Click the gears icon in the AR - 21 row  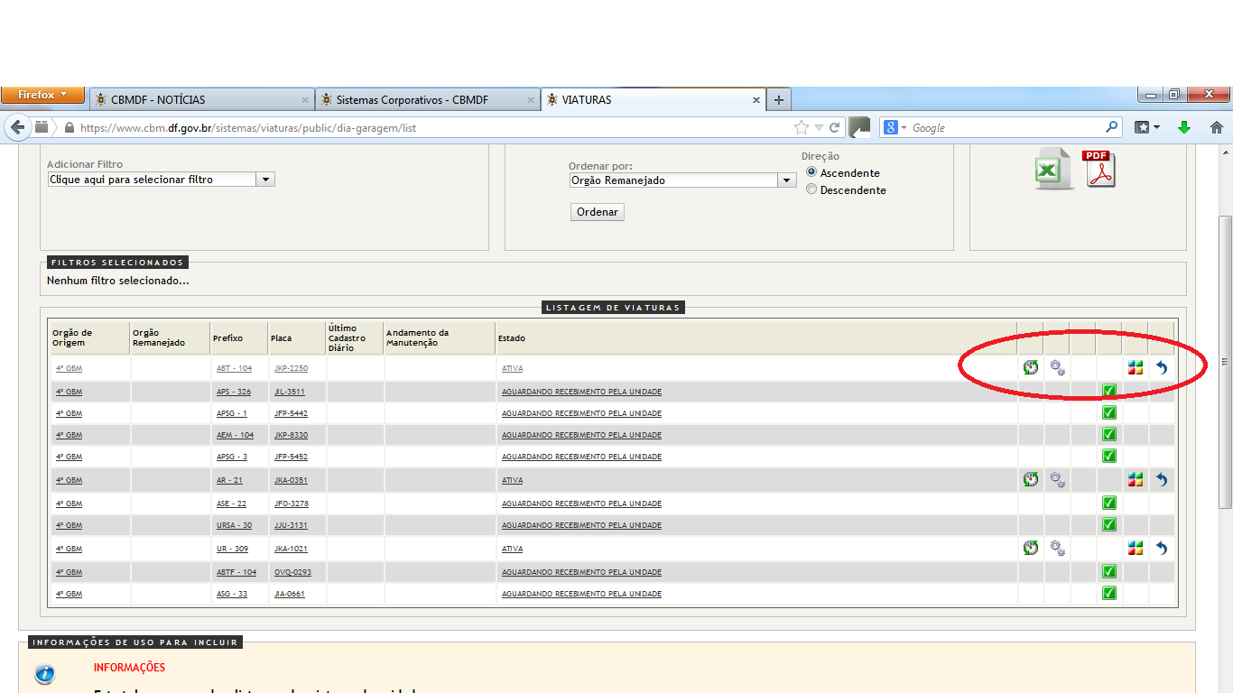(x=1057, y=479)
